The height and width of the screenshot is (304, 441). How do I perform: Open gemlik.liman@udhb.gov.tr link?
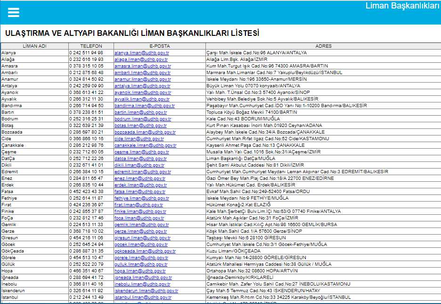point(141,225)
